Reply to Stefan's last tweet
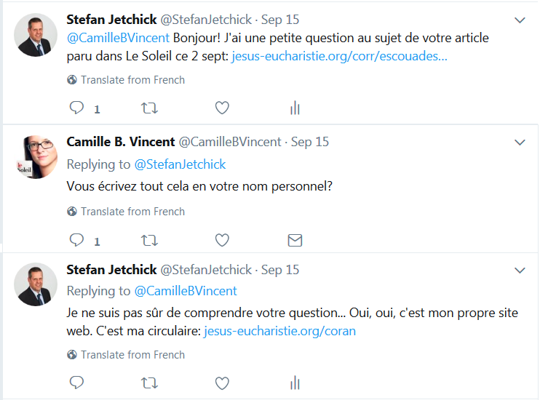Image resolution: width=540 pixels, height=400 pixels. pos(76,383)
